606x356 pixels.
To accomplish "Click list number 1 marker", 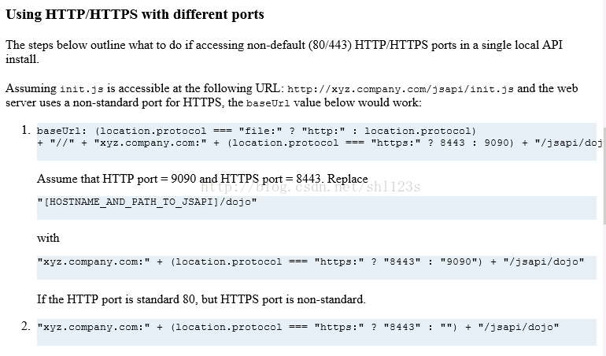I will click(26, 130).
